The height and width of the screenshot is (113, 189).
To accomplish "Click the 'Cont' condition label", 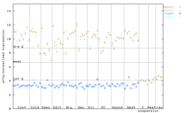I will click(22, 107).
